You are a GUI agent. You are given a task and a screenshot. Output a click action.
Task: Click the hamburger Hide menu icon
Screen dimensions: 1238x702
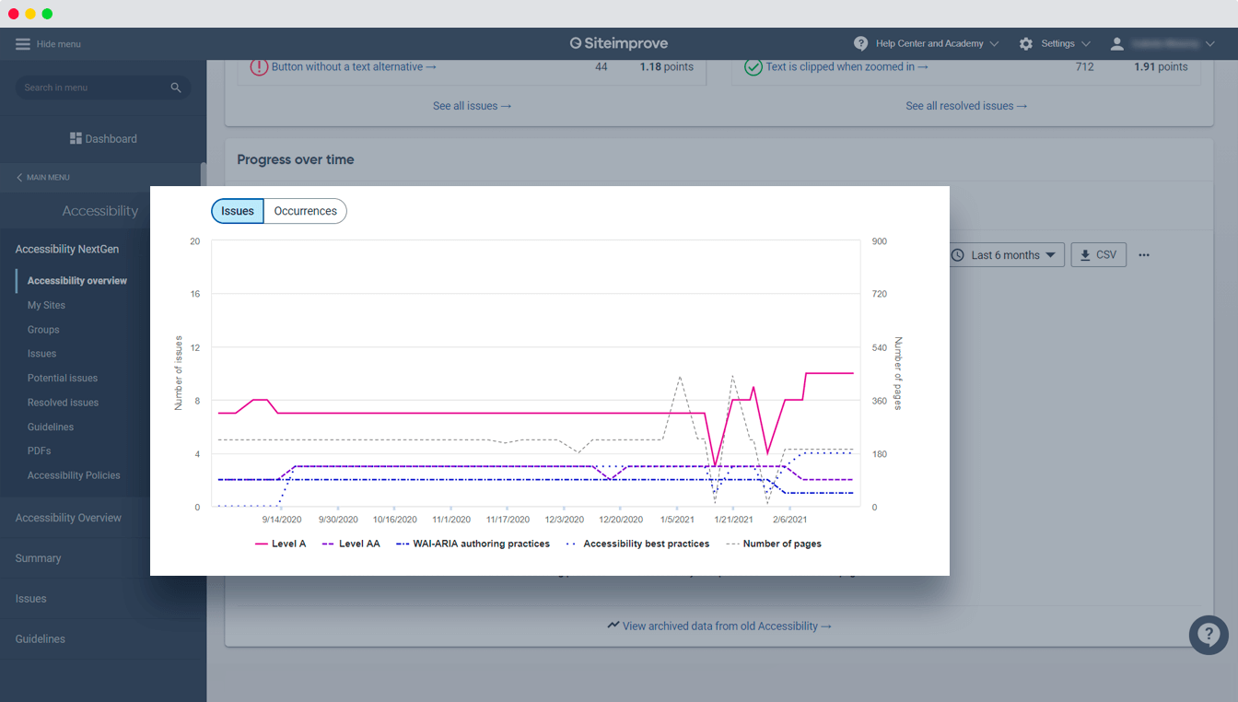23,44
